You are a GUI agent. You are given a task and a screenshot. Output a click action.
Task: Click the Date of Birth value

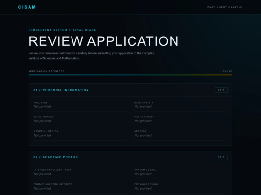point(143,106)
